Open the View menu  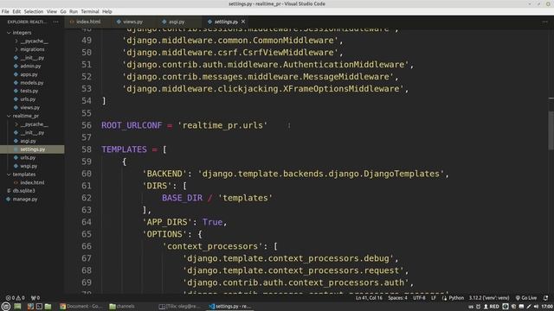click(52, 11)
